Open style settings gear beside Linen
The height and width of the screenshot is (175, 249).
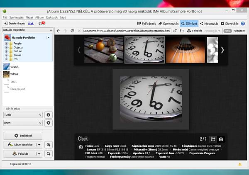point(49,123)
